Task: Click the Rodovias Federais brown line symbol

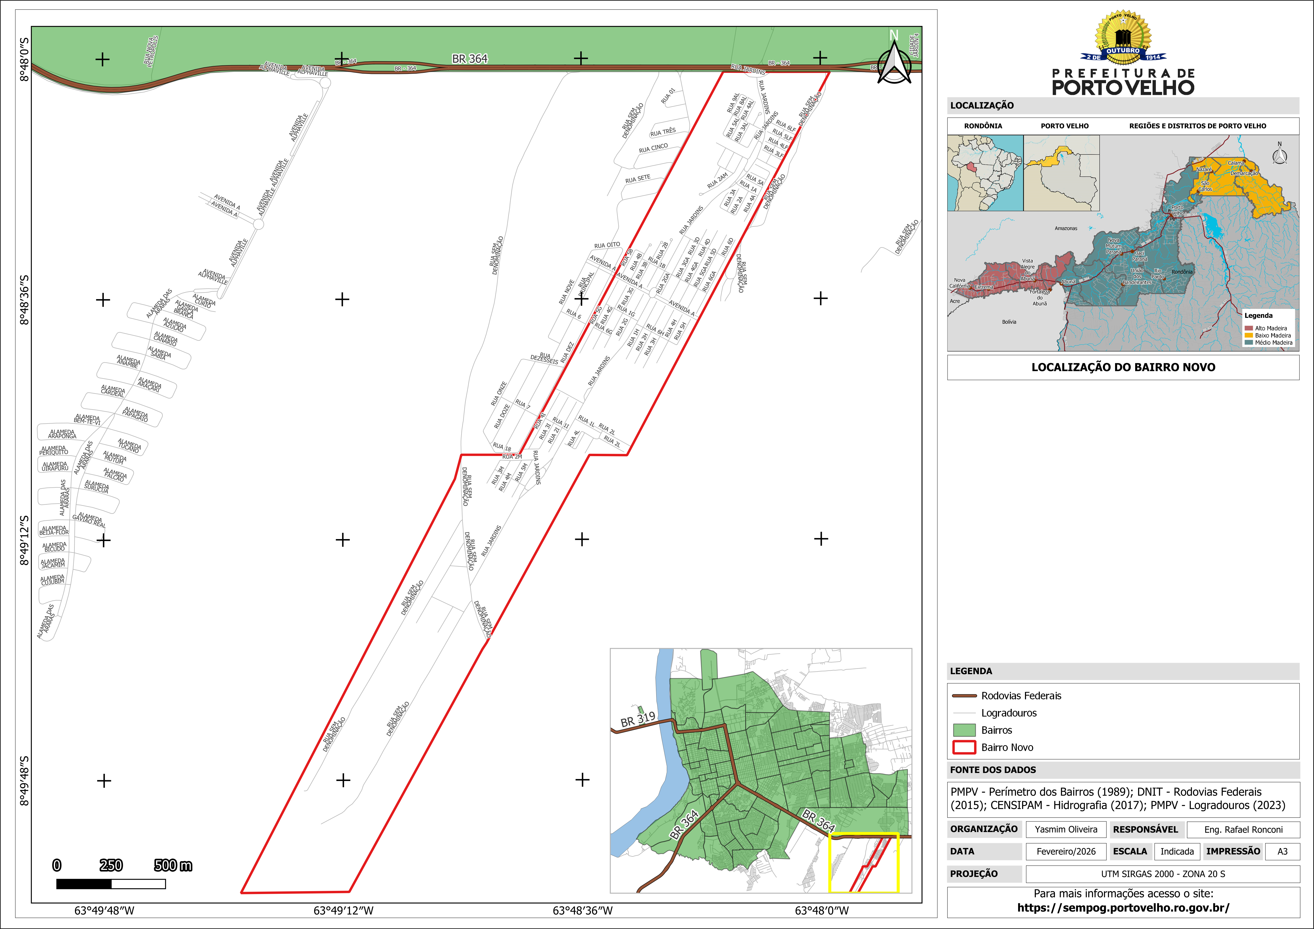Action: point(964,696)
